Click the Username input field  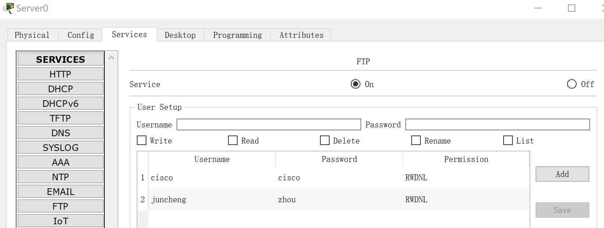pyautogui.click(x=269, y=124)
